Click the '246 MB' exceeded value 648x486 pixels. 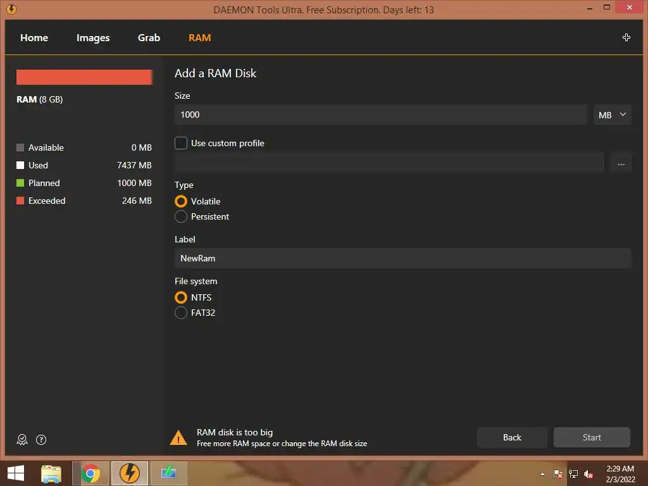tap(137, 201)
